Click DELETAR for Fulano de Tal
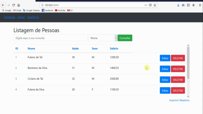Viewport: 203px width, 114px height. pos(178,58)
